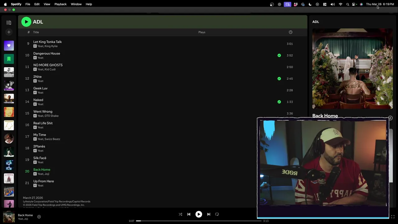
Task: Open Control Center from menu bar
Action: click(354, 4)
